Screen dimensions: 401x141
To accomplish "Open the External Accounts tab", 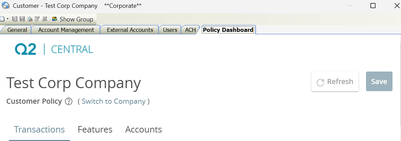I will (130, 30).
